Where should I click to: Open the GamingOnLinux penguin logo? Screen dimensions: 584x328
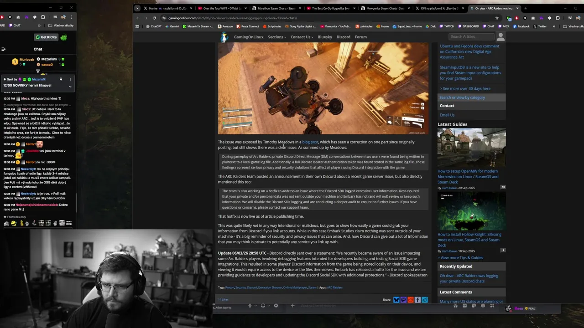[x=224, y=37]
